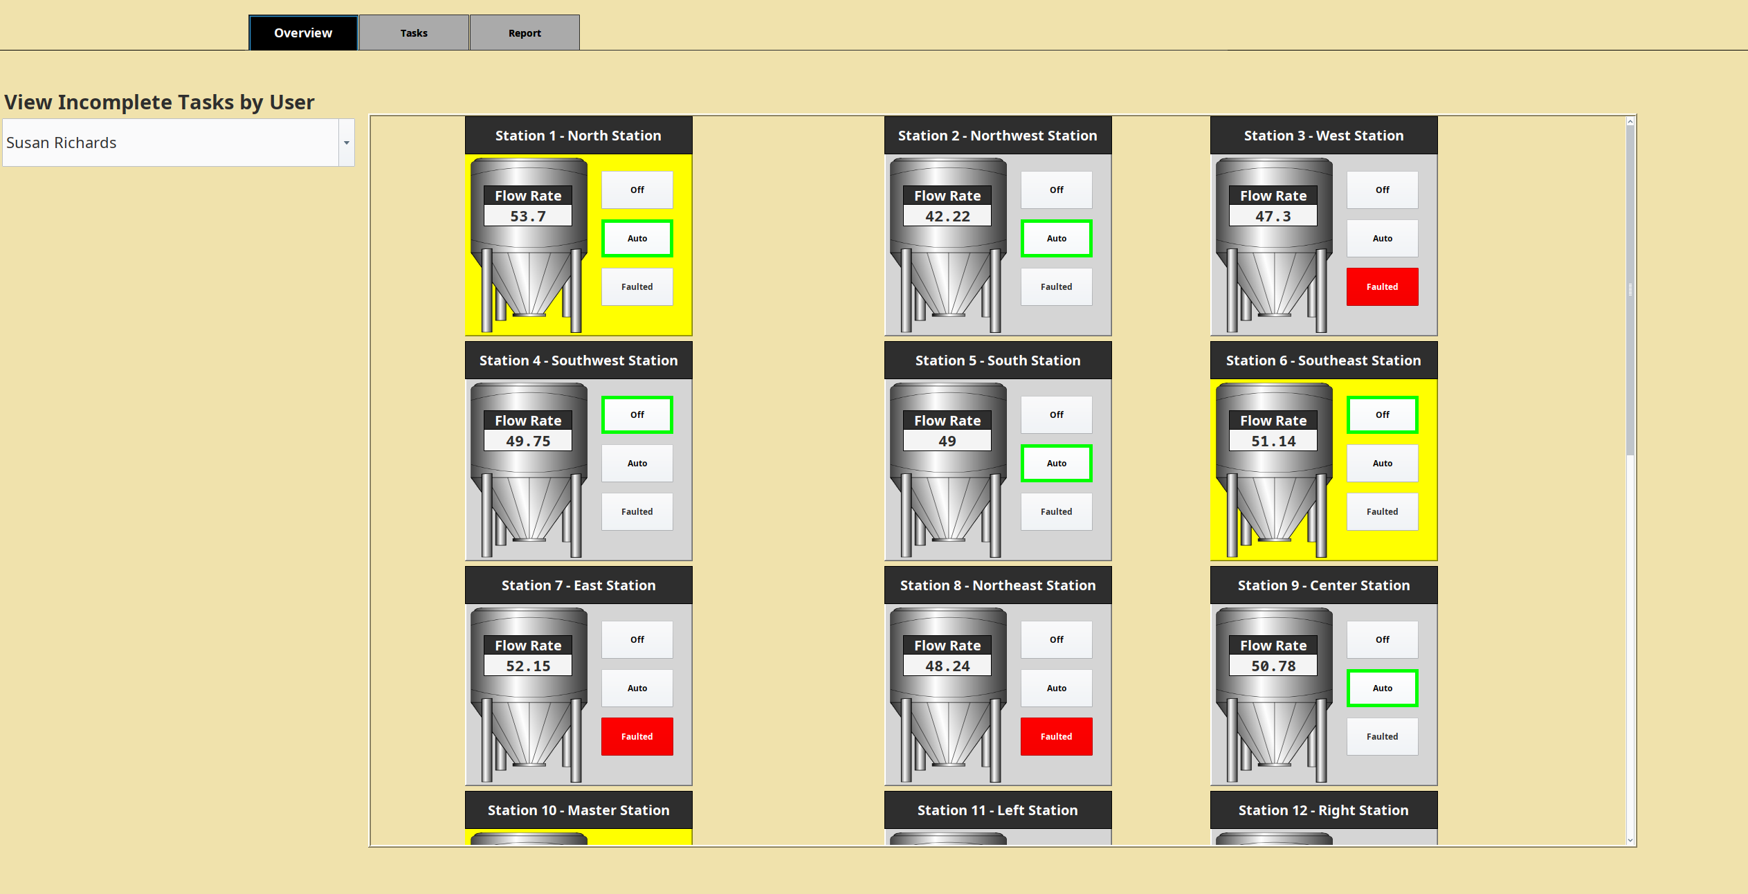Mark Station 9 Center as Faulted
This screenshot has height=894, width=1748.
[1383, 736]
